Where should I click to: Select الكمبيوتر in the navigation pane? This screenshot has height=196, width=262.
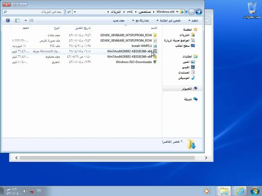tap(182, 89)
